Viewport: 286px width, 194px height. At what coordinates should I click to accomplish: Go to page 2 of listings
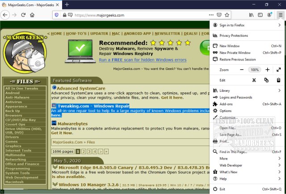[x=84, y=151]
